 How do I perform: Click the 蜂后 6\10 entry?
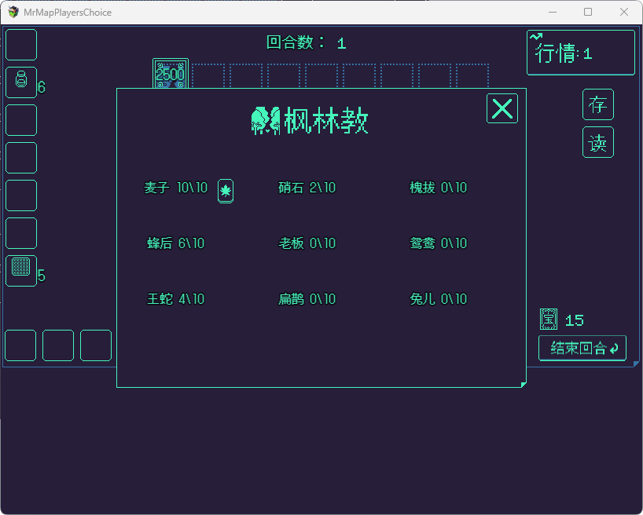pos(176,243)
